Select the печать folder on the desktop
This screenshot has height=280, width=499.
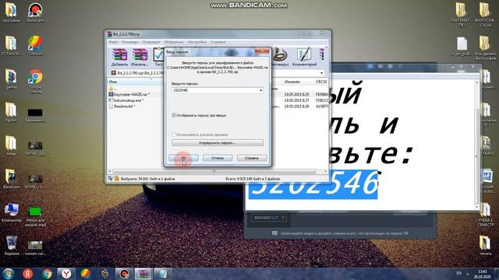click(x=485, y=246)
